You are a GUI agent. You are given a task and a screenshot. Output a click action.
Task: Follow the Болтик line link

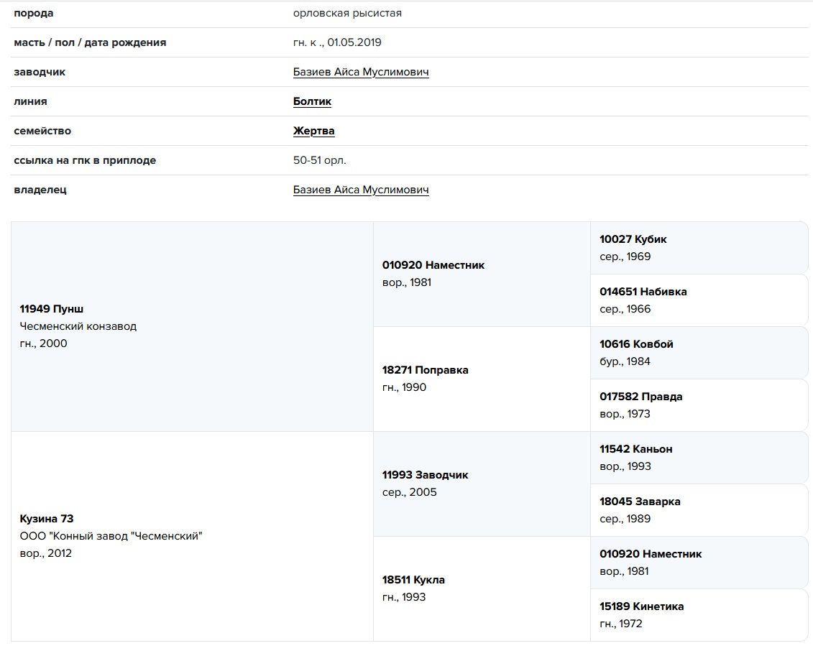click(312, 101)
